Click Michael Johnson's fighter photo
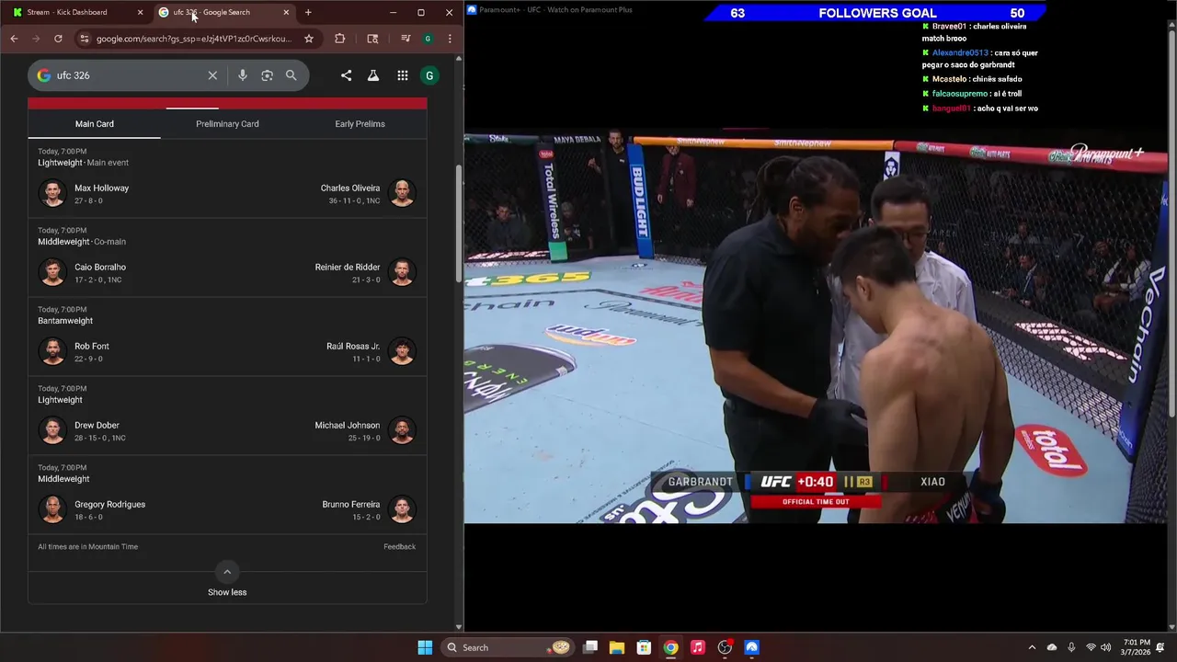This screenshot has width=1177, height=662. [x=402, y=430]
